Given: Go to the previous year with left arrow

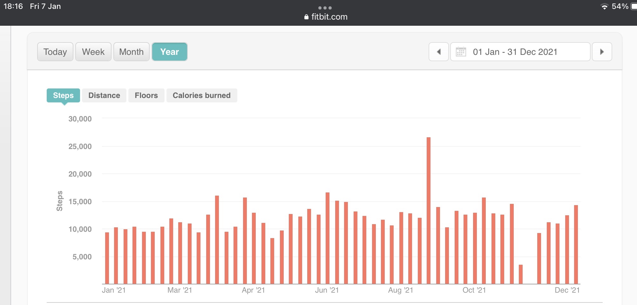Looking at the screenshot, I should 438,52.
